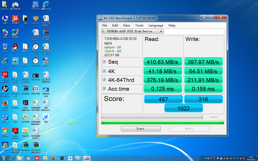Viewport: 258px width, 161px height.
Task: Click the empty text field beside drive selector
Action: click(194, 31)
